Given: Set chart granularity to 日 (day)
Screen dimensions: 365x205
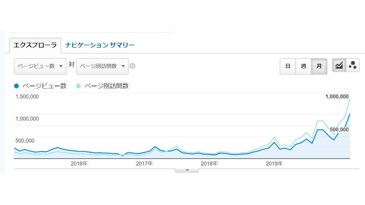Looking at the screenshot, I should [288, 66].
